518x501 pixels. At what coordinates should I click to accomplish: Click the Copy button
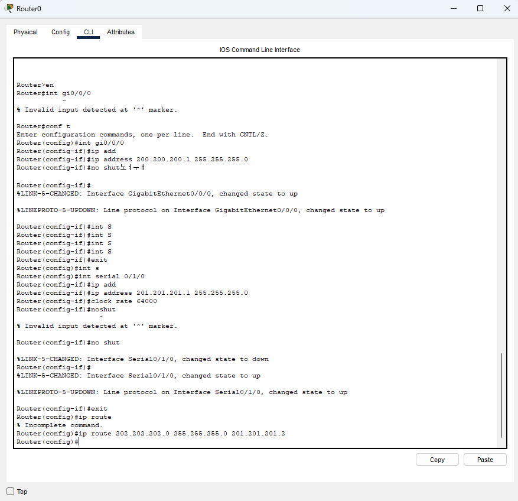437,460
